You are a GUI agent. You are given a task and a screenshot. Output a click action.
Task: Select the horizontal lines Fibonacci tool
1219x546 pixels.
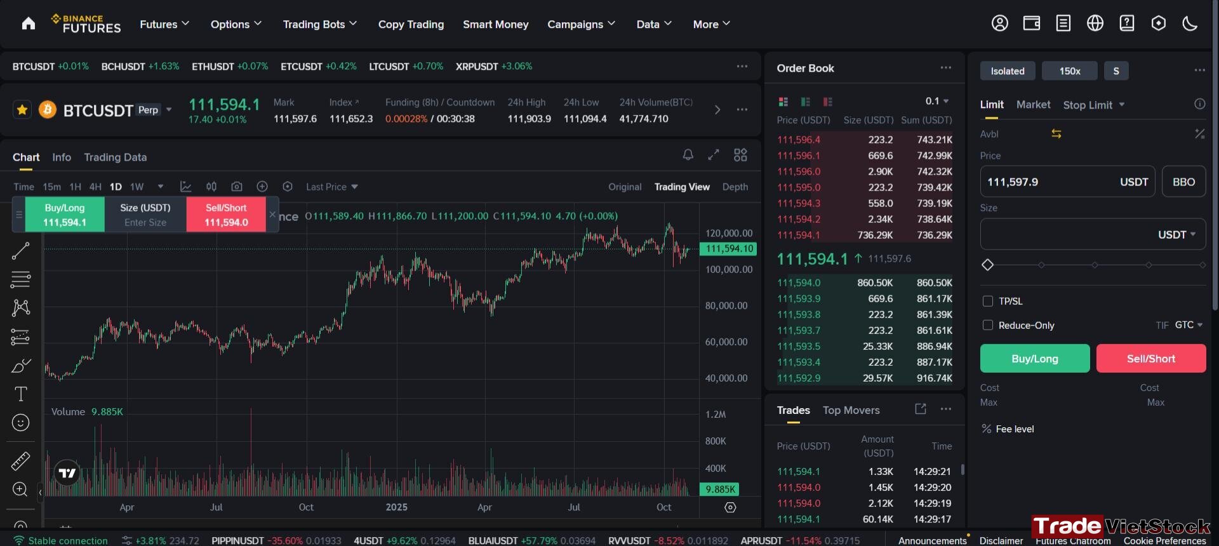click(x=20, y=279)
